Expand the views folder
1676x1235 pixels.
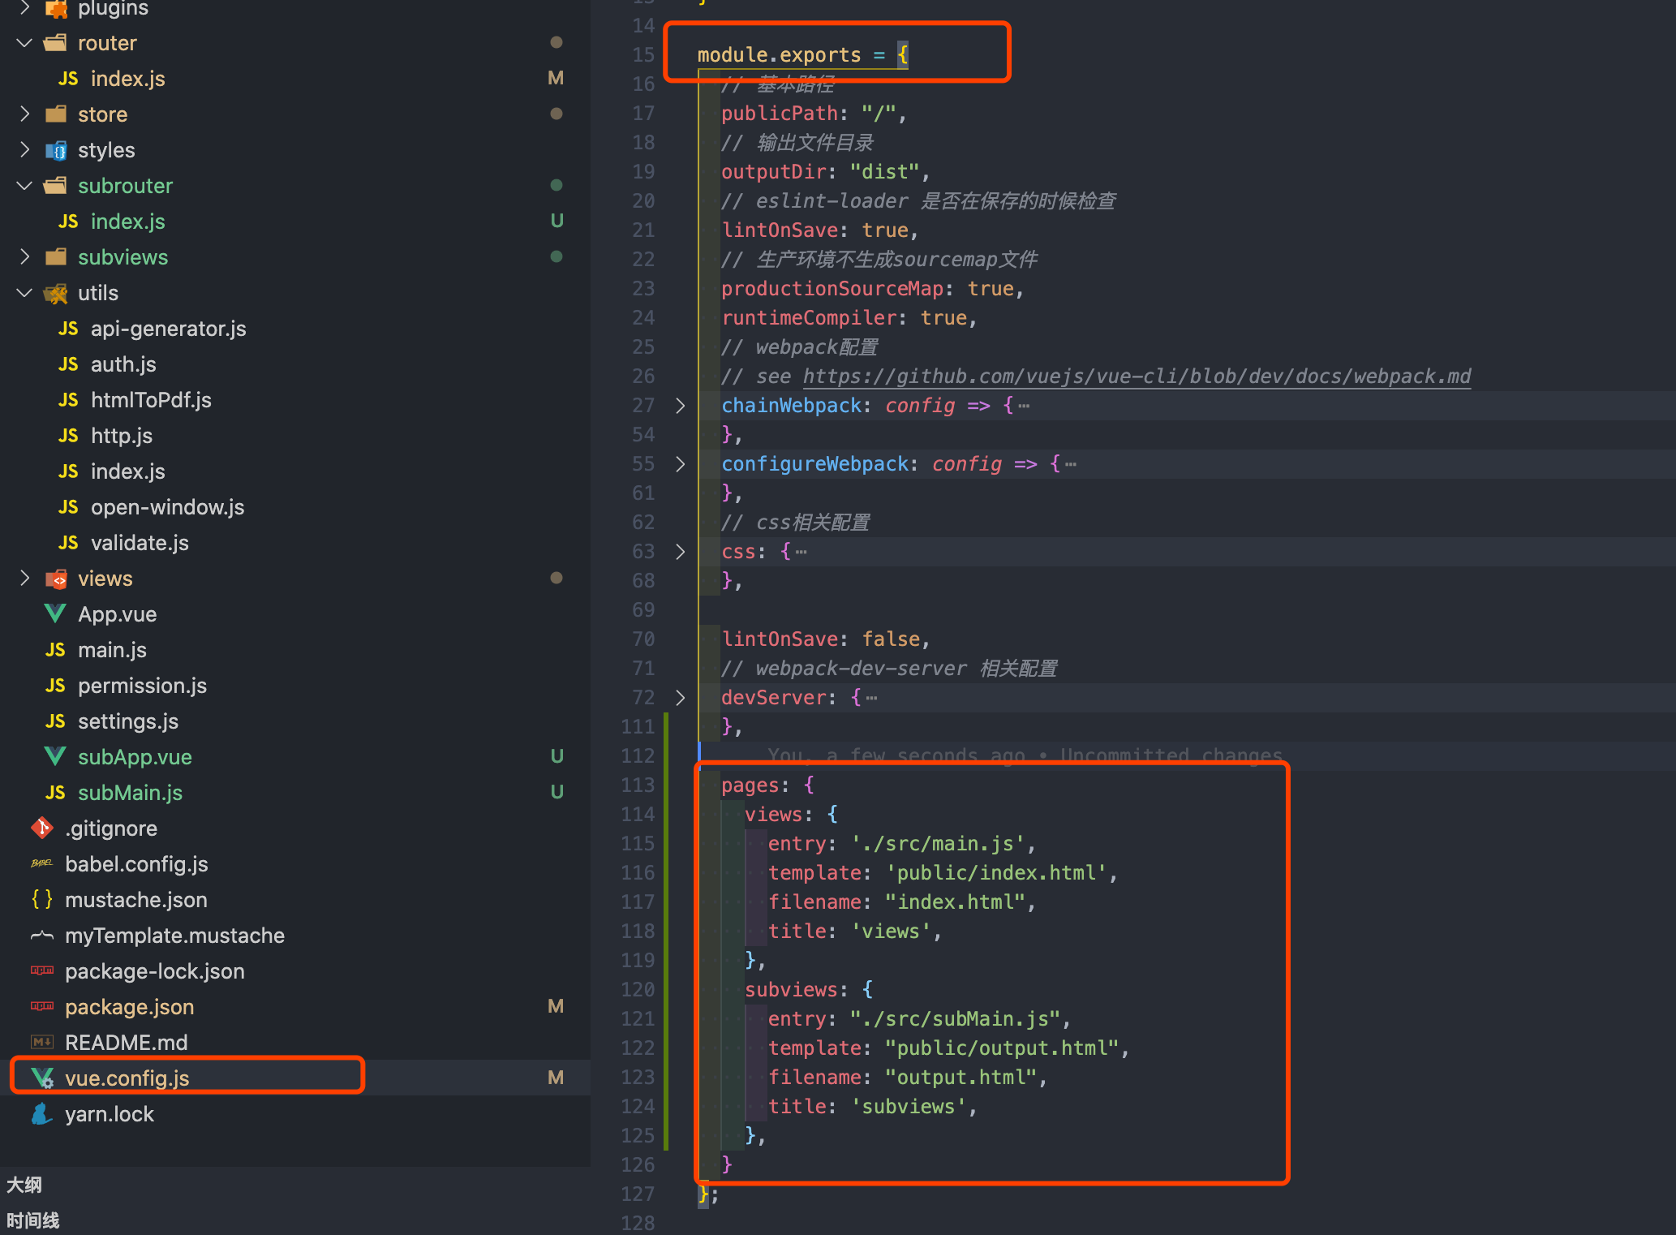pyautogui.click(x=24, y=578)
